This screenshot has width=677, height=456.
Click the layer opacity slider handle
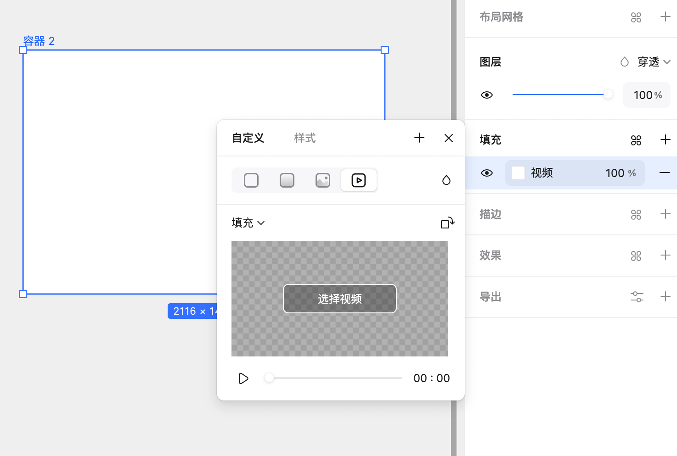[608, 95]
